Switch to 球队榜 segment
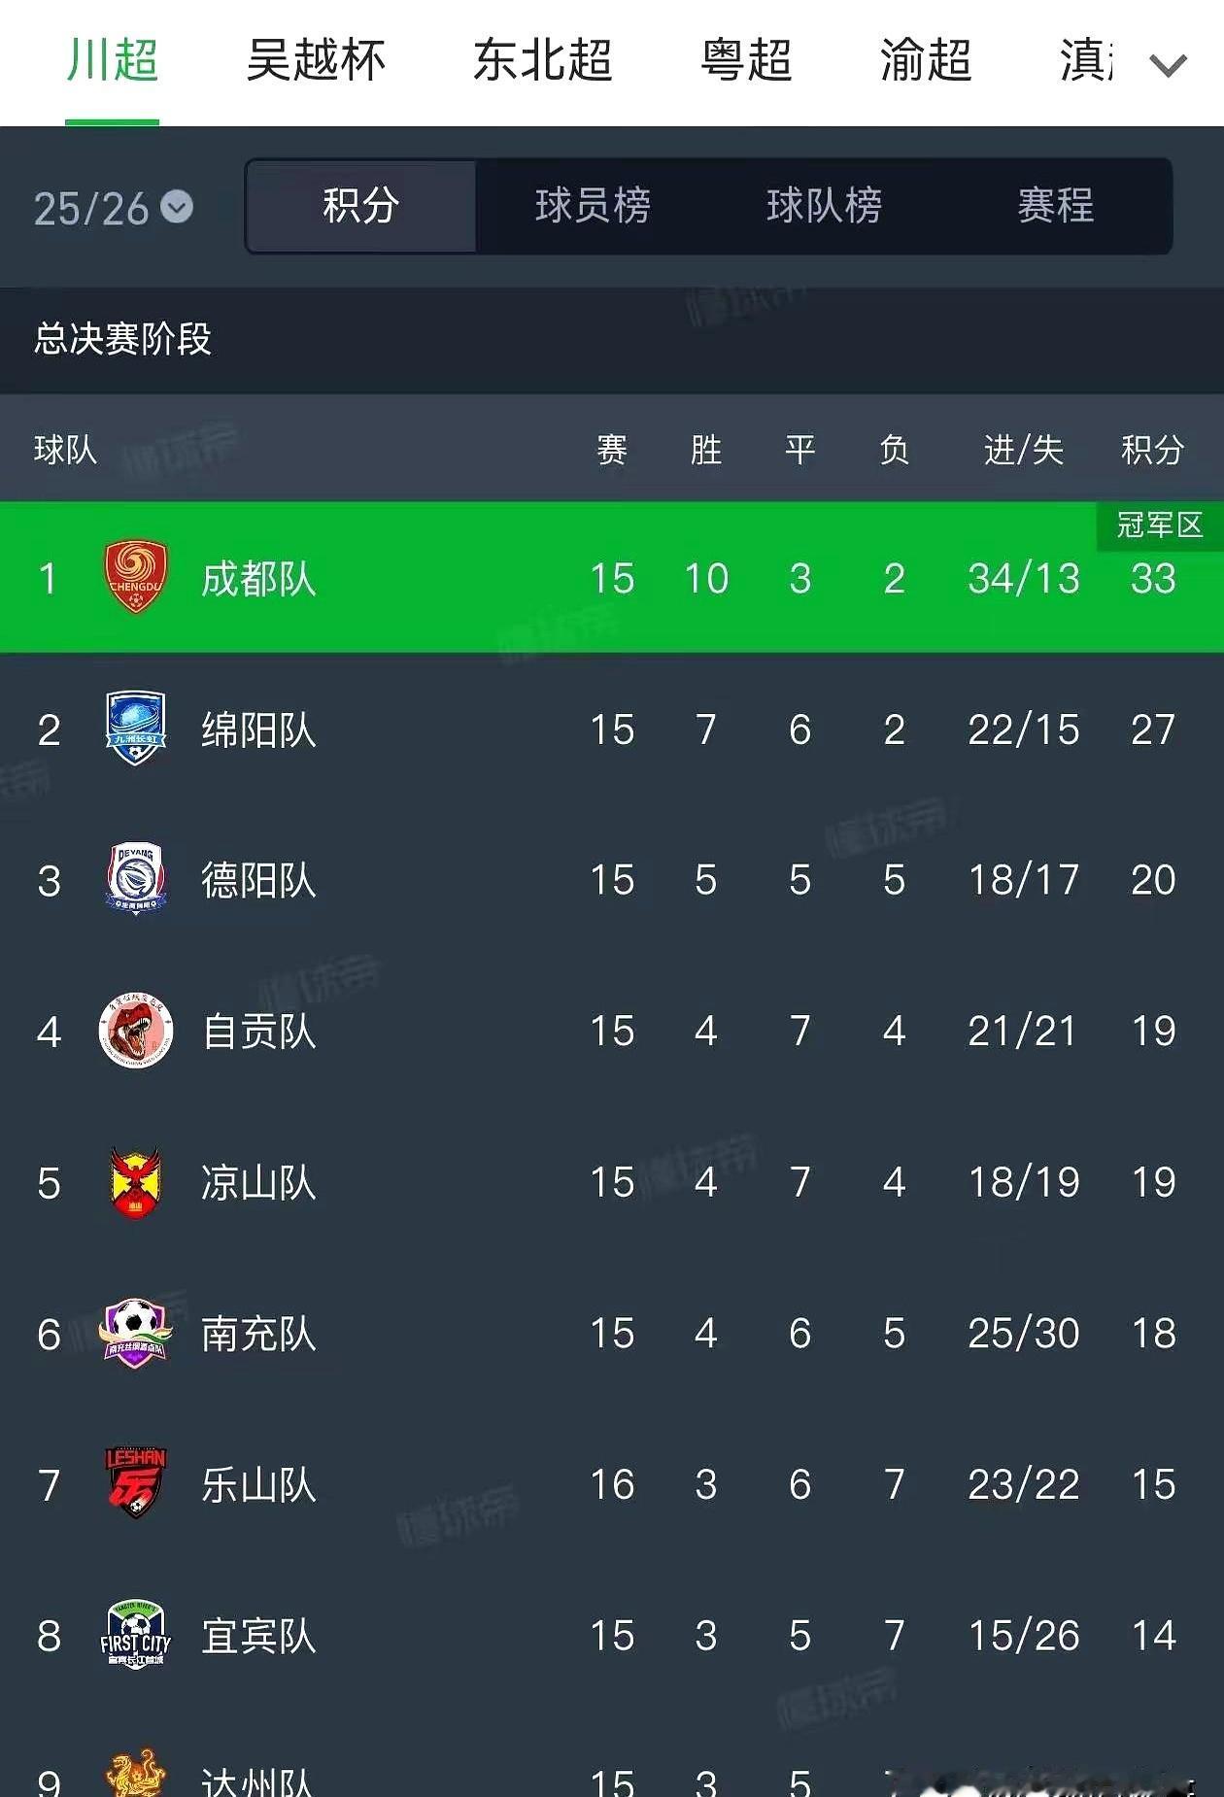The image size is (1224, 1797). 824,206
